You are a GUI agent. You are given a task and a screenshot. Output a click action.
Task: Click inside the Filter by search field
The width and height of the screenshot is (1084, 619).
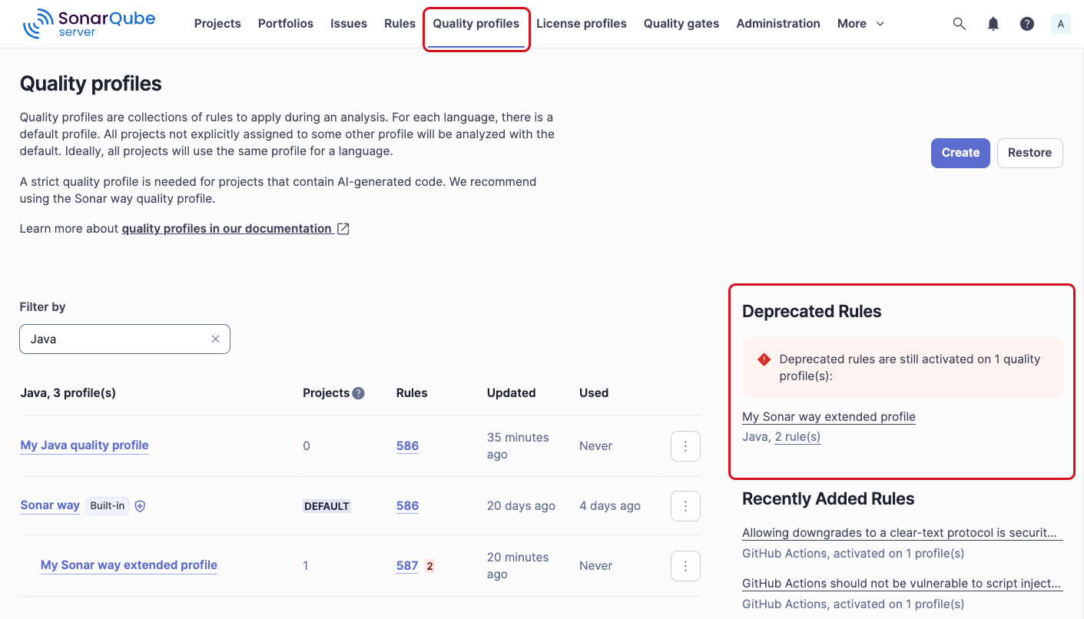pyautogui.click(x=115, y=339)
